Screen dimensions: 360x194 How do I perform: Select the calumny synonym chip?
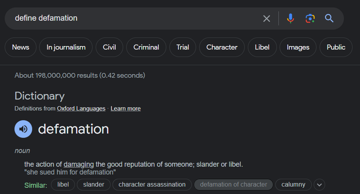click(x=293, y=185)
